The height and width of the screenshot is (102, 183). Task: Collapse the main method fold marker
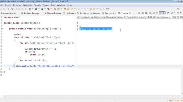3,28
